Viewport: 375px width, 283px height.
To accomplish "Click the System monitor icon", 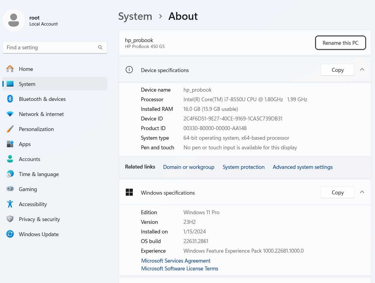I will click(10, 84).
